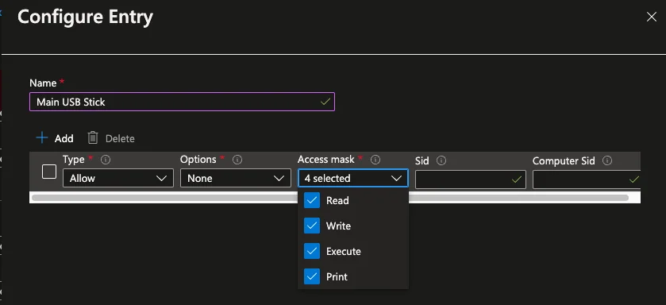Viewport: 666px width, 305px height.
Task: Click the Name label text
Action: click(x=43, y=83)
